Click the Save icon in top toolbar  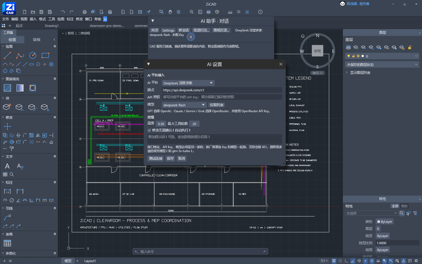click(x=41, y=12)
